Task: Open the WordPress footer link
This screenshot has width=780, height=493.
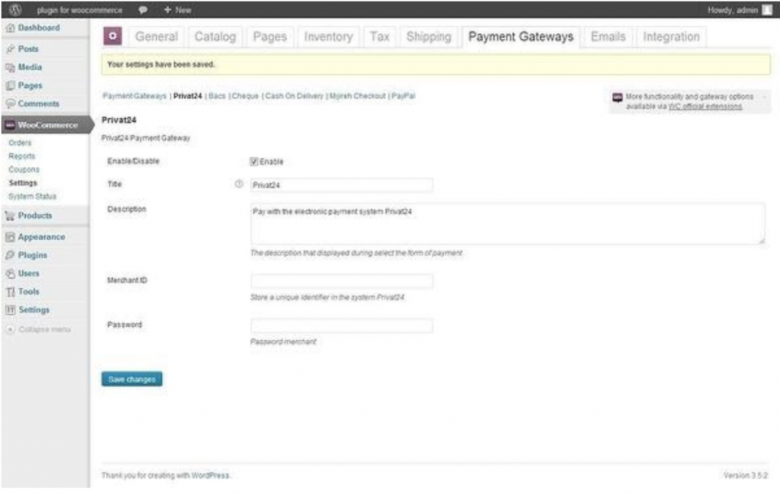Action: pyautogui.click(x=210, y=475)
